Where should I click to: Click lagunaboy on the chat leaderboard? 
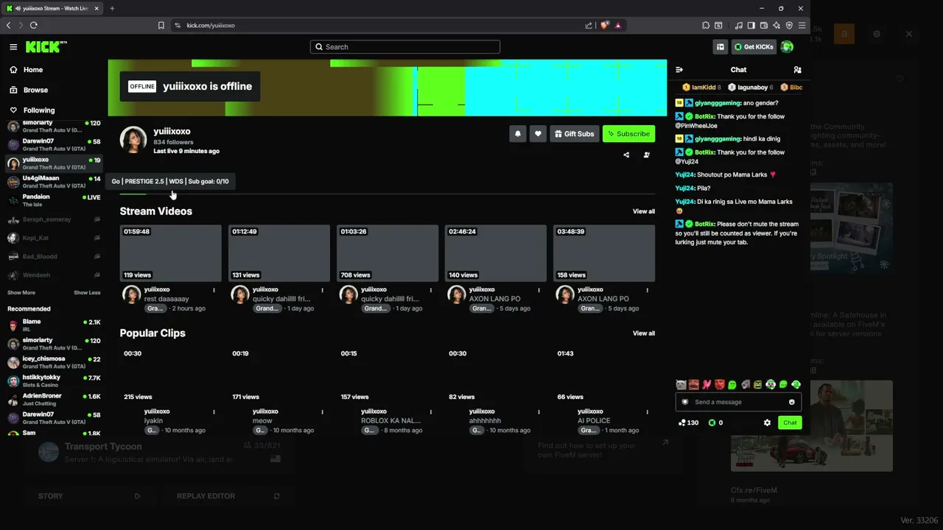[749, 88]
